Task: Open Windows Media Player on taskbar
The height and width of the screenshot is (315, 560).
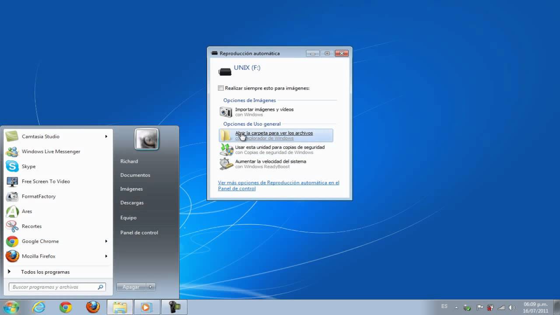Action: 146,308
